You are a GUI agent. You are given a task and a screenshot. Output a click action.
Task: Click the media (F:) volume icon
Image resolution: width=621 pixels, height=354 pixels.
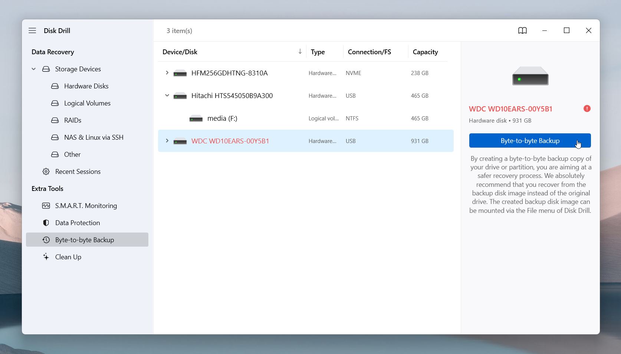(196, 118)
